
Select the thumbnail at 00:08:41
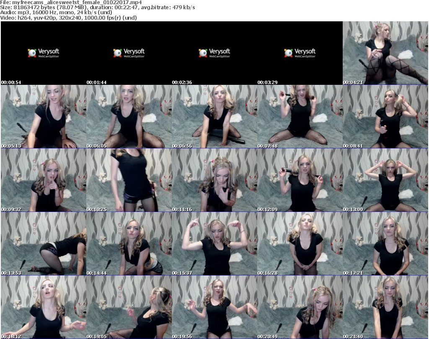[385, 117]
